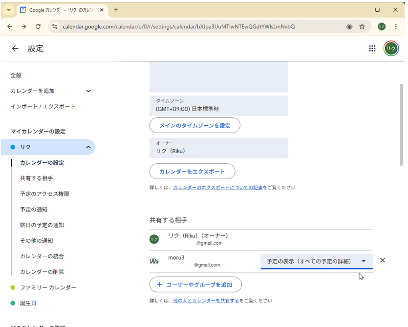Screen dimensions: 408x327
Task: Bookmark this page with star icon
Action: click(x=362, y=27)
